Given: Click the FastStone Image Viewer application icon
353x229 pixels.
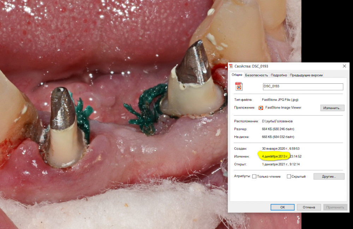Looking at the screenshot, I should [x=261, y=108].
